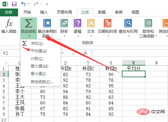168x122 pixels.
Task: Open the Customize Quick Access Toolbar arrow
Action: (x=47, y=4)
